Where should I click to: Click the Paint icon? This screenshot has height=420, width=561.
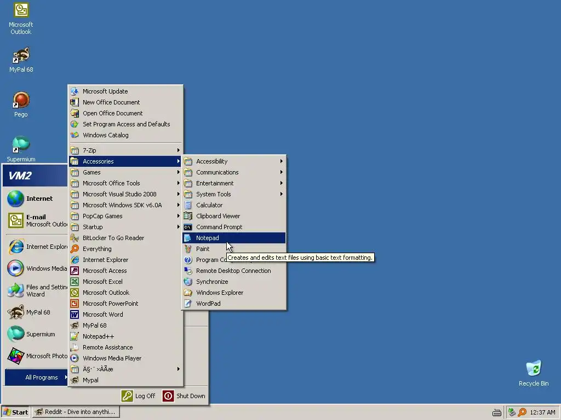point(188,249)
